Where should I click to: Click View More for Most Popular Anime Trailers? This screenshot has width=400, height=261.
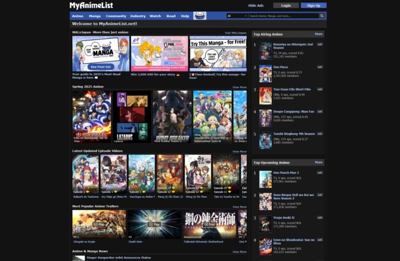tap(239, 207)
